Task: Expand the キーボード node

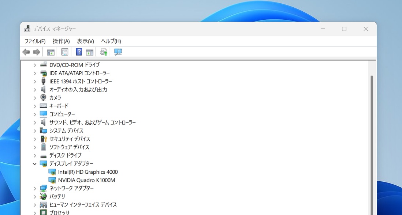Action: click(35, 106)
